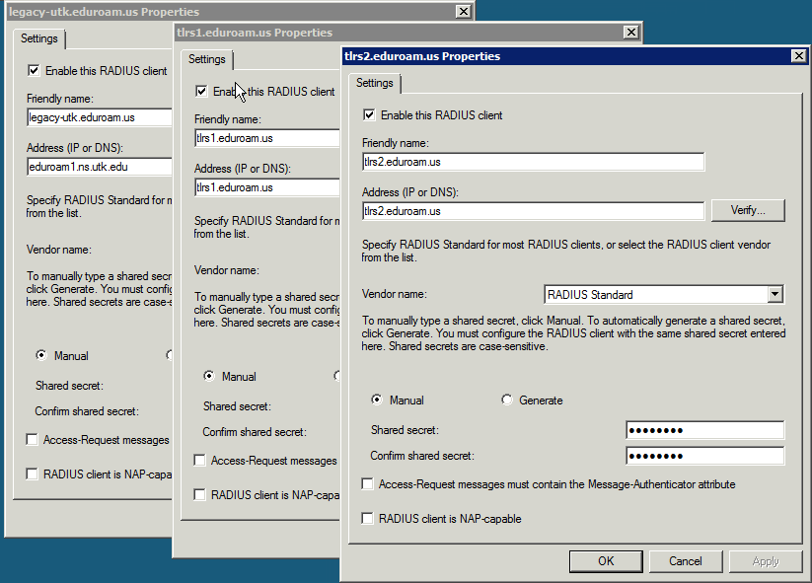The height and width of the screenshot is (583, 812).
Task: Click Cancel in tlrs2 properties
Action: [686, 561]
